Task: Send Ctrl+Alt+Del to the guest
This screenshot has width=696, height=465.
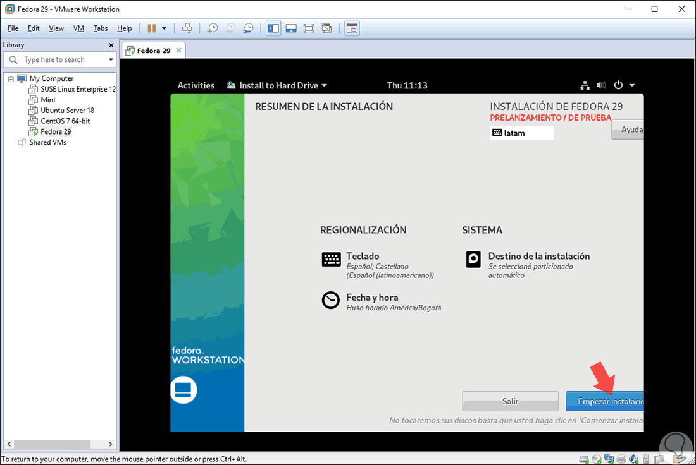Action: [187, 28]
